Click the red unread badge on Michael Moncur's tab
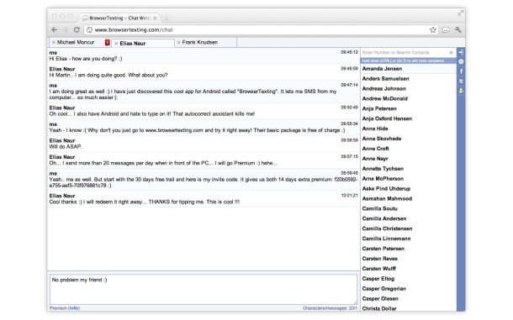The height and width of the screenshot is (320, 513). tap(107, 42)
